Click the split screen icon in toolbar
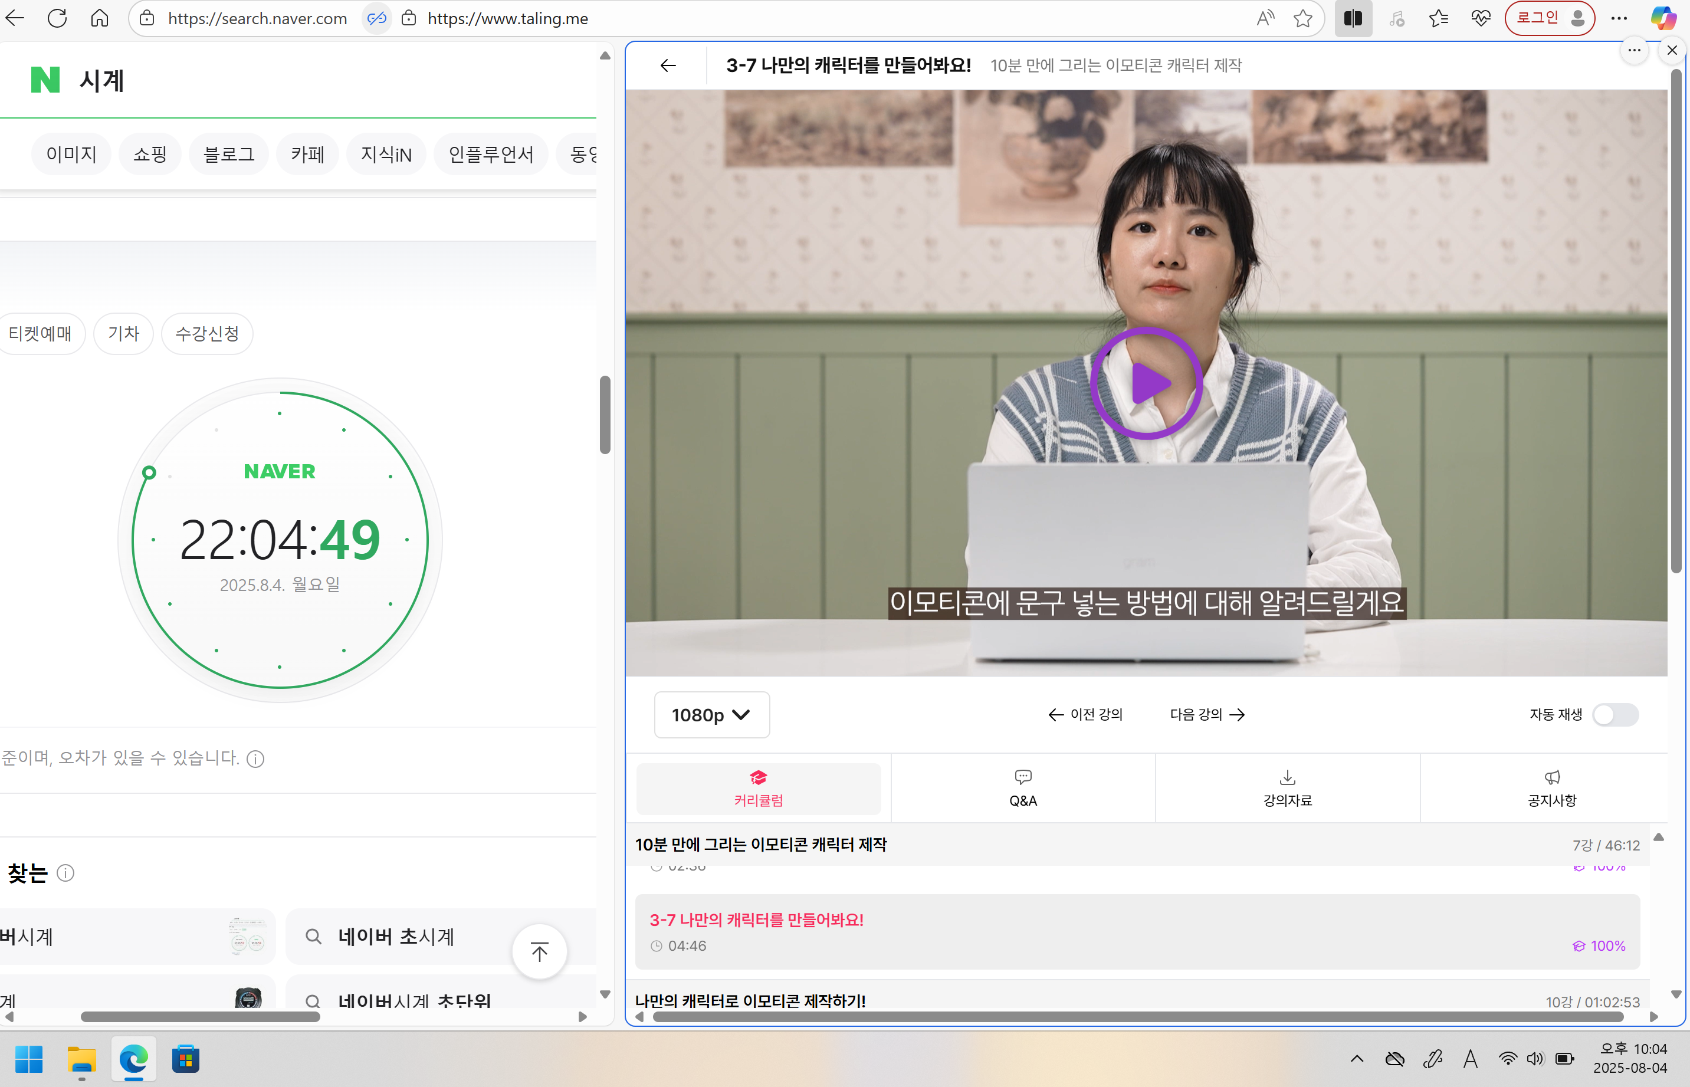 (x=1353, y=18)
